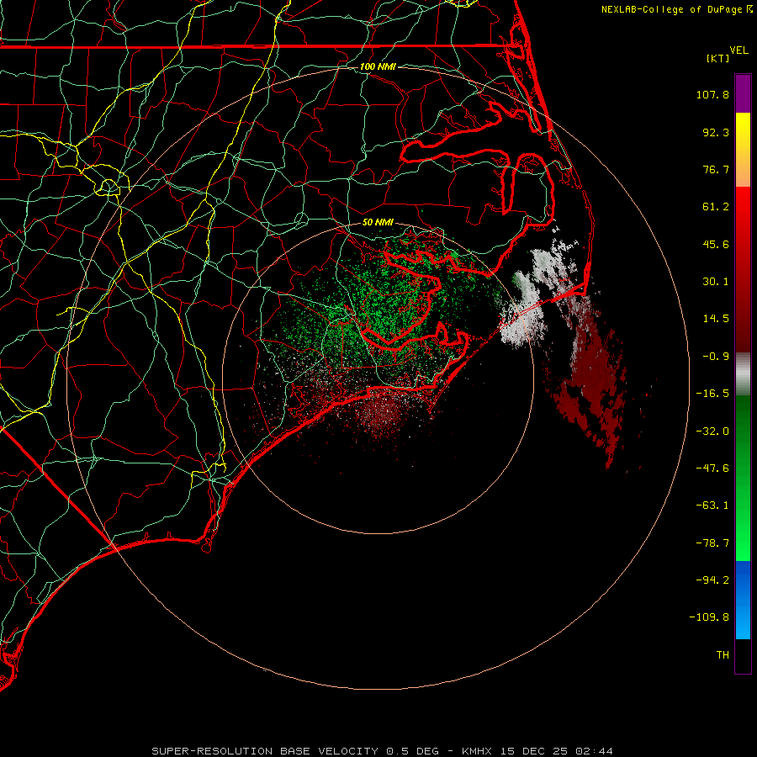Click the -16.5 legend value
Viewport: 757px width, 757px height.
click(712, 394)
